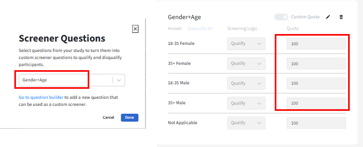
Task: Expand Screening Logic for 18-35 Female
Action: (246, 44)
